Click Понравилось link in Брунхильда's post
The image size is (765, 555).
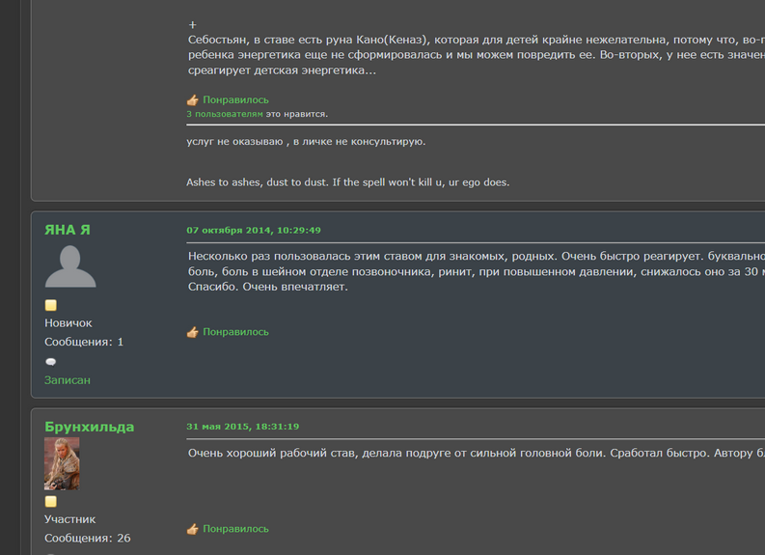[235, 529]
